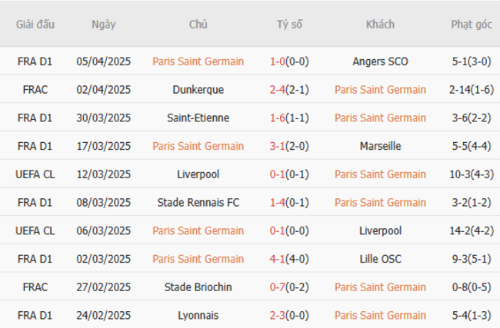The height and width of the screenshot is (328, 500).
Task: Click Paris Saint Germain in the 24/02/2025 row
Action: click(380, 316)
